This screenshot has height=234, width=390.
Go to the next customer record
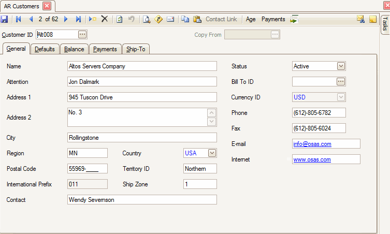coord(66,19)
